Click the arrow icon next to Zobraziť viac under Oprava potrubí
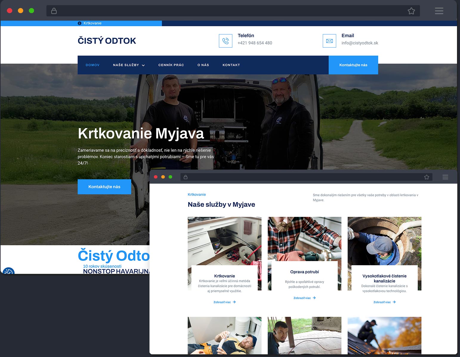The width and height of the screenshot is (460, 357). click(315, 298)
